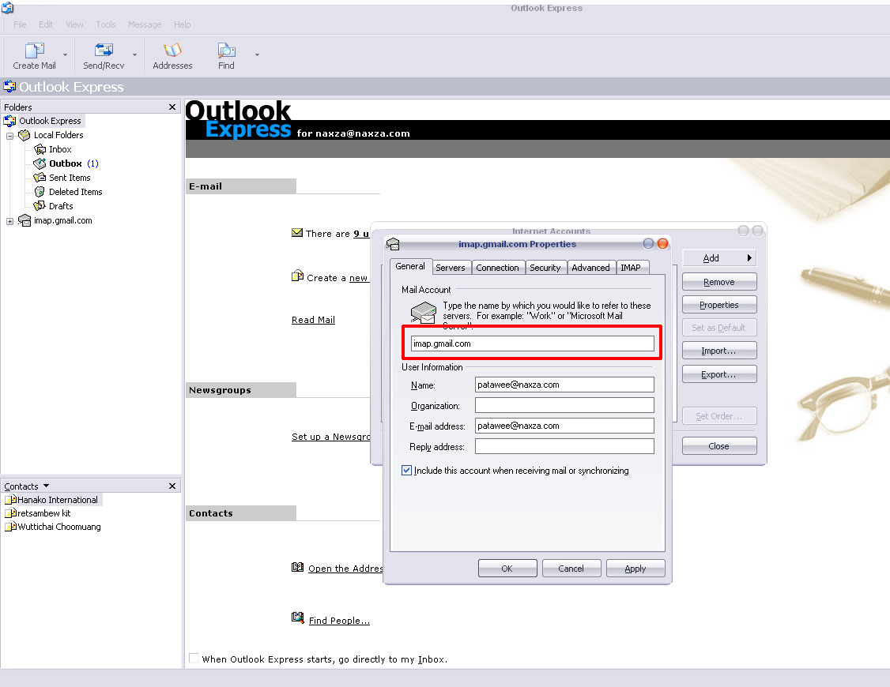Viewport: 890px width, 687px height.
Task: Collapse the Local Folders tree node
Action: click(x=9, y=136)
